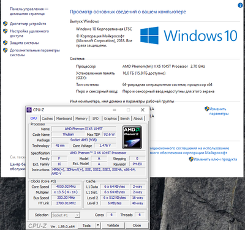Select the Memory tab in CPU-Z
The height and width of the screenshot is (230, 245).
pos(81,119)
